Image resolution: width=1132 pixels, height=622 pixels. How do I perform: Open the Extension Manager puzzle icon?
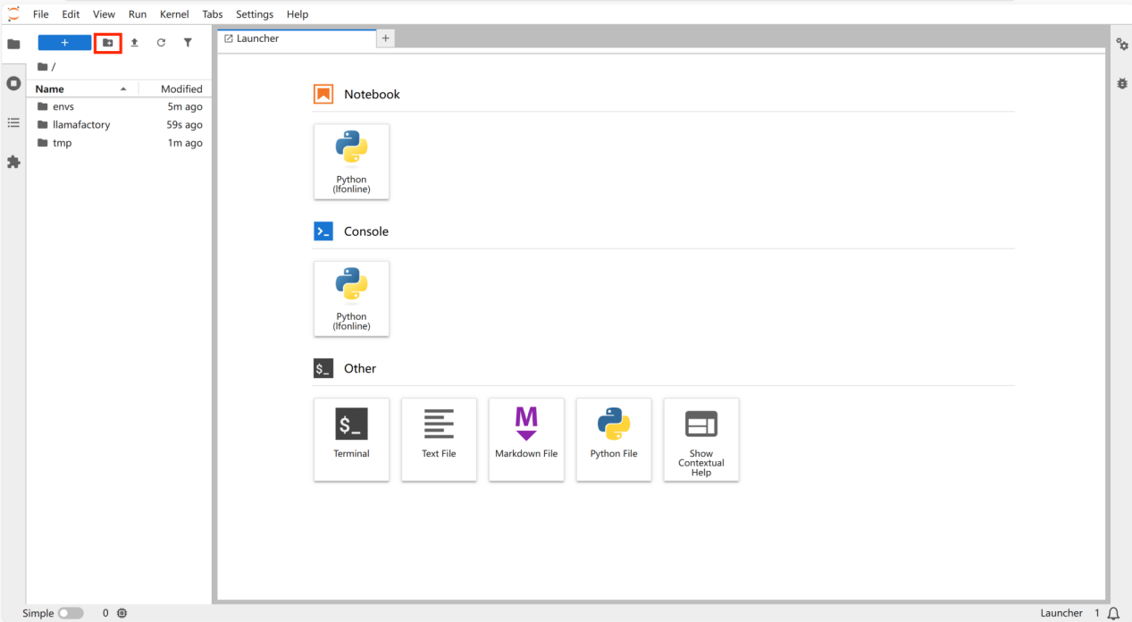13,162
